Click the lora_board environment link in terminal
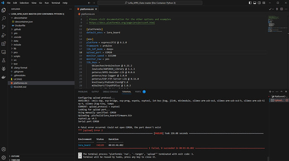 (x=84, y=145)
